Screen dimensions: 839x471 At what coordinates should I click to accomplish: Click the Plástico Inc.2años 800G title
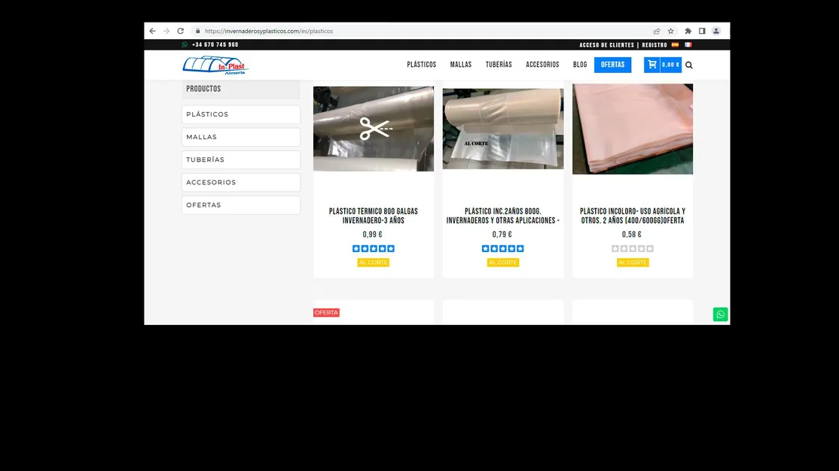tap(503, 216)
